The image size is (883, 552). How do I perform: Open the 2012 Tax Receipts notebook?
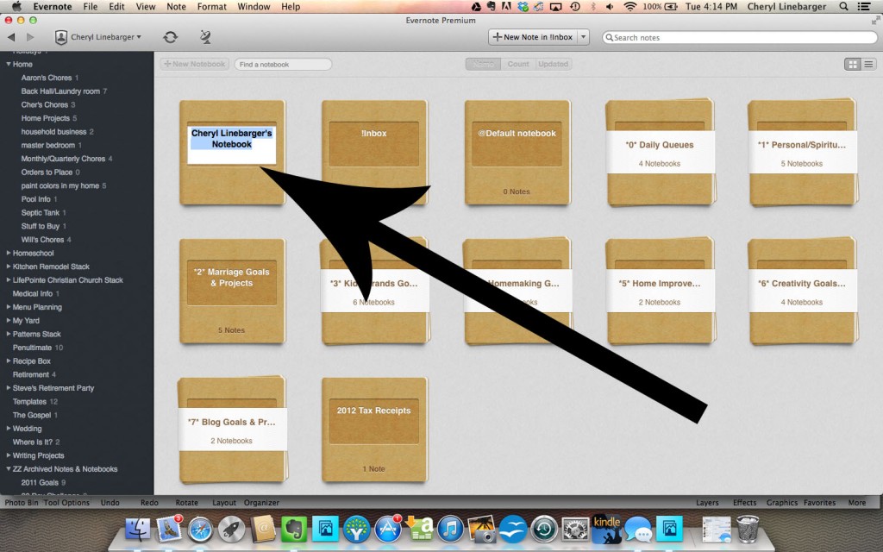coord(374,430)
